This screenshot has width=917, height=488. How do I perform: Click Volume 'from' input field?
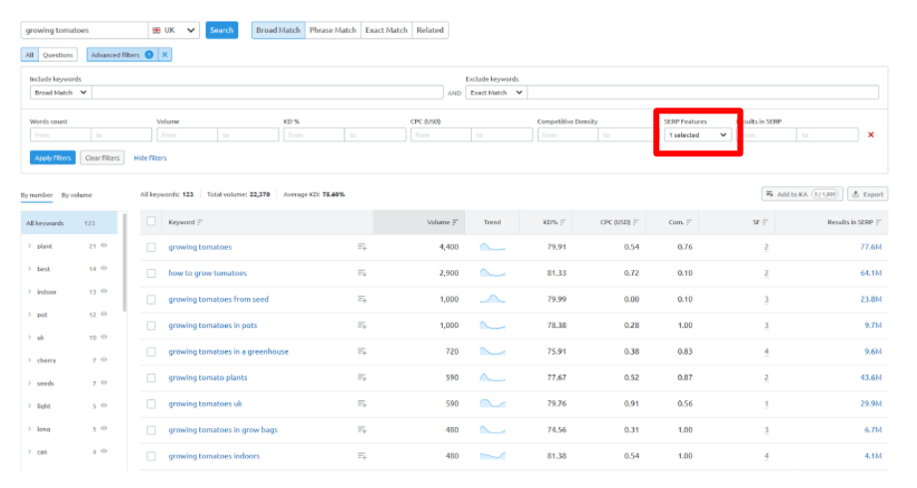[x=187, y=135]
